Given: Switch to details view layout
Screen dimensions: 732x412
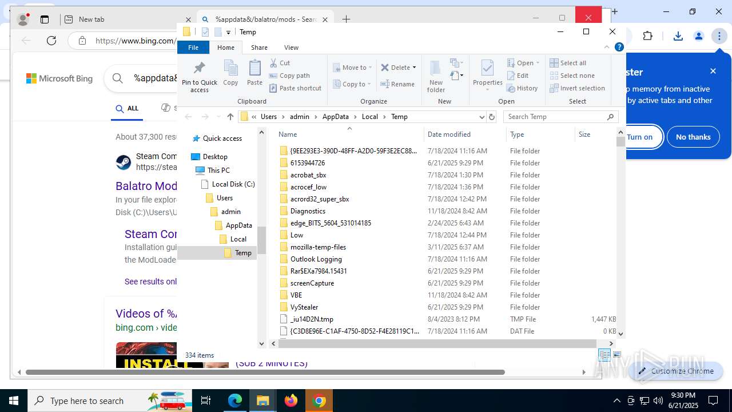Looking at the screenshot, I should pyautogui.click(x=604, y=355).
